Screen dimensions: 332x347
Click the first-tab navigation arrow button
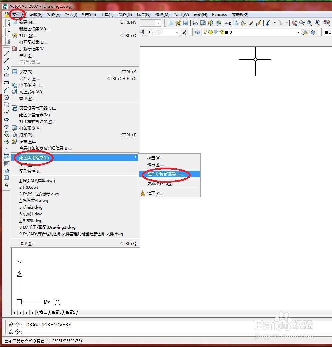click(14, 313)
